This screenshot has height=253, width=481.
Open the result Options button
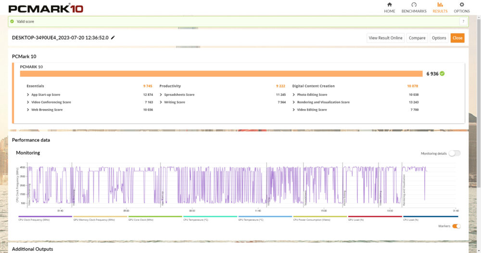(439, 38)
